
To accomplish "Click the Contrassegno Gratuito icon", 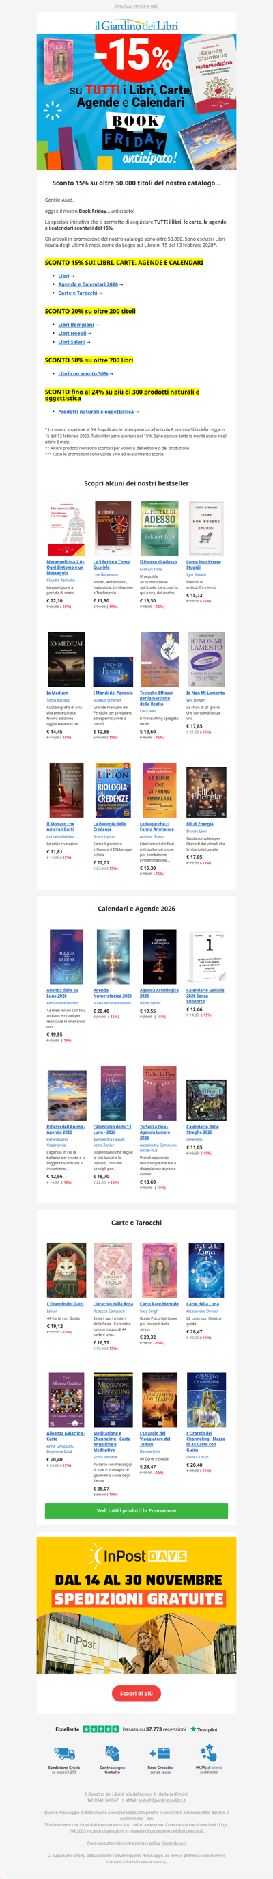I will pyautogui.click(x=111, y=1752).
